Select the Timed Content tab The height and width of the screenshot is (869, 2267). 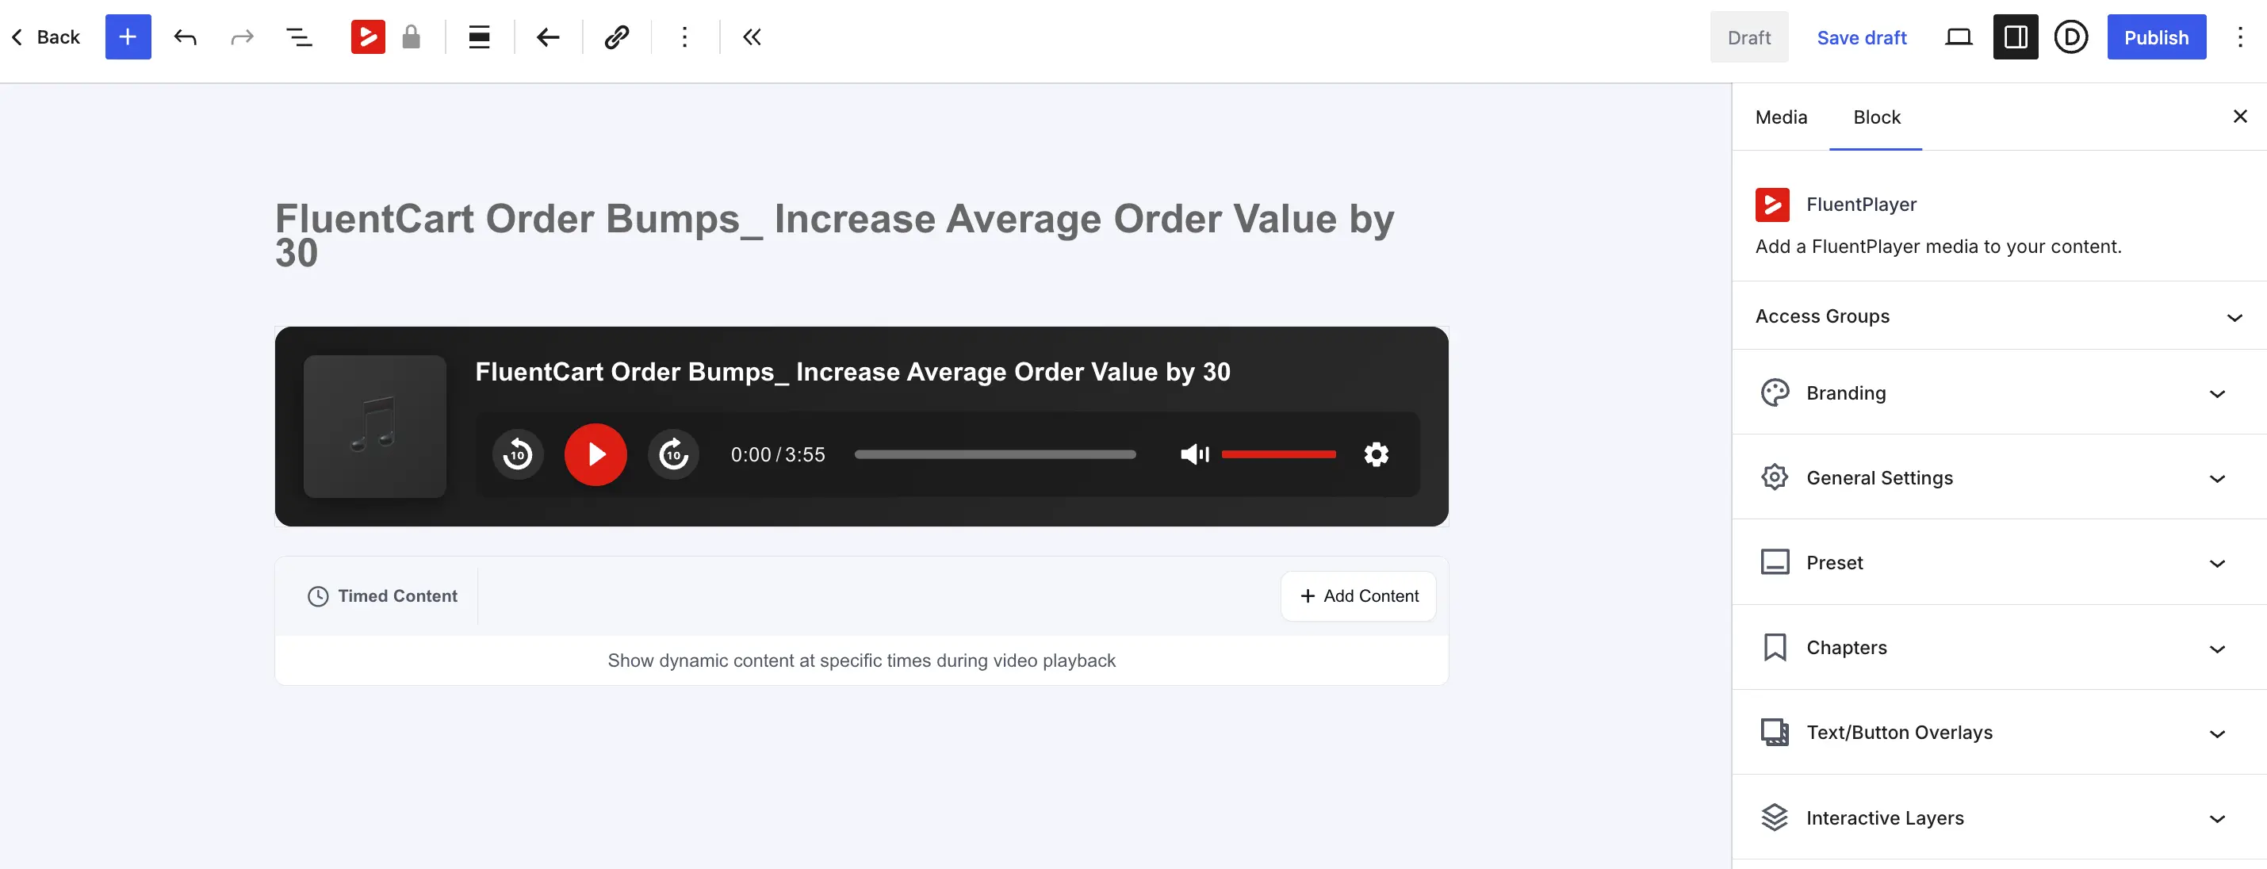pyautogui.click(x=382, y=596)
